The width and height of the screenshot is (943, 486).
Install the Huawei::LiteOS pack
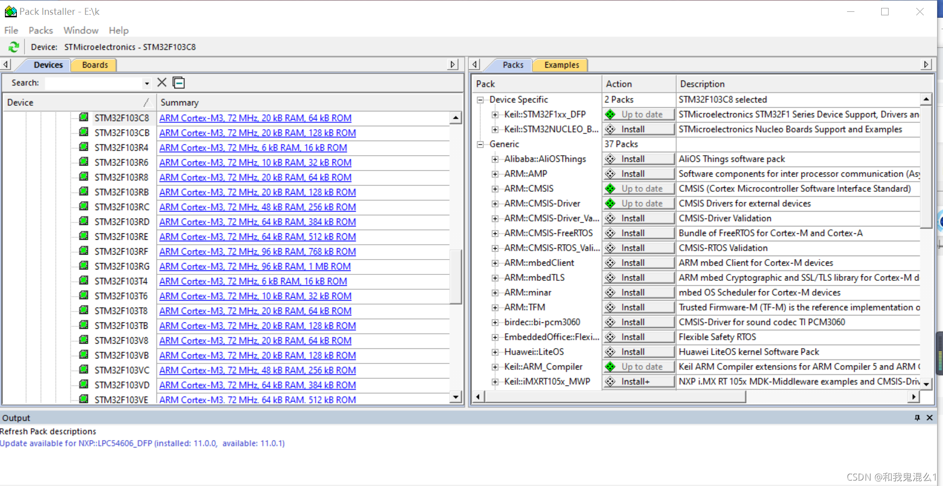(639, 352)
